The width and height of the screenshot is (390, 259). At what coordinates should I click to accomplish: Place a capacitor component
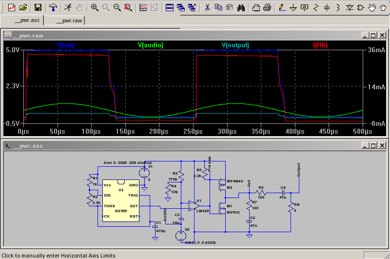(x=327, y=7)
